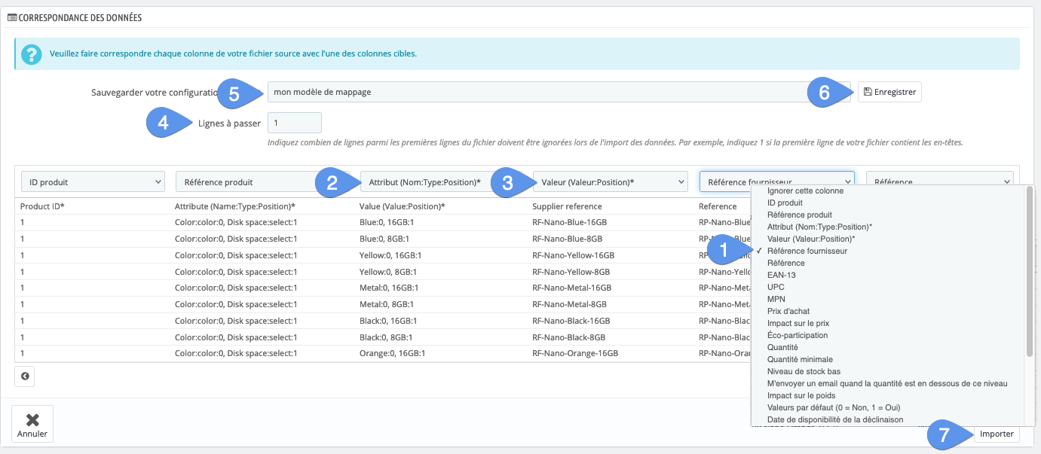Click the cell 'Yellow:0, 8GB:1'

pos(388,272)
